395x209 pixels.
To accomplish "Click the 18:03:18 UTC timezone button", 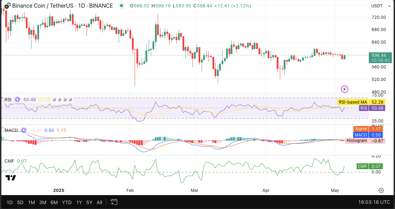I will [x=374, y=202].
